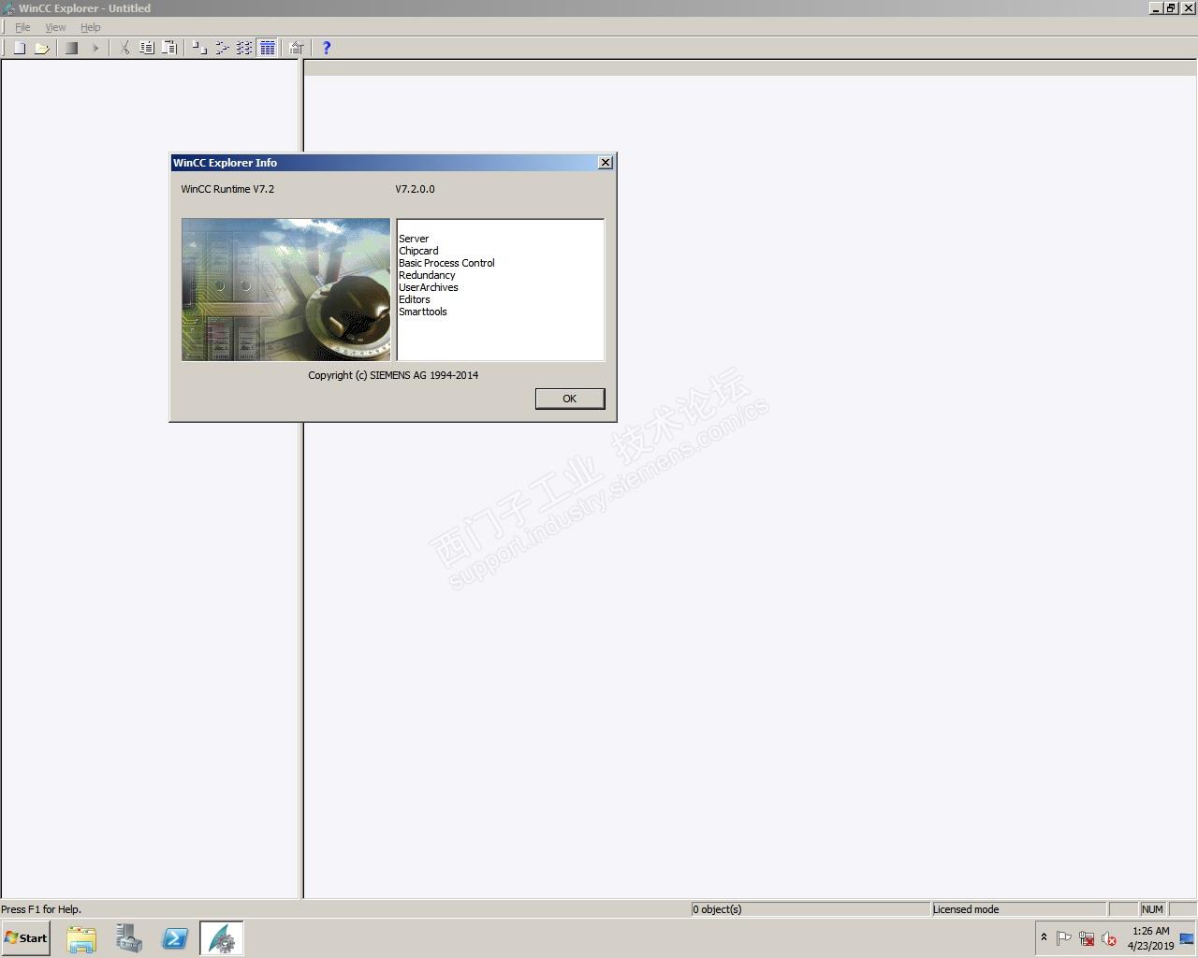Image resolution: width=1198 pixels, height=958 pixels.
Task: Open Action Center flag icon
Action: (1063, 938)
